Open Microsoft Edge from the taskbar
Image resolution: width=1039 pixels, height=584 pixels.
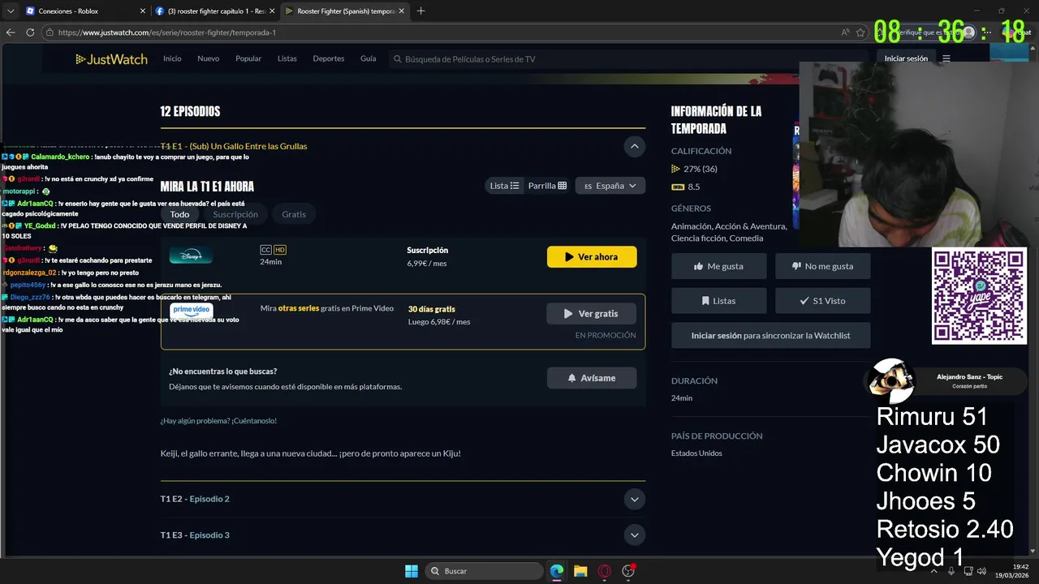pyautogui.click(x=557, y=571)
